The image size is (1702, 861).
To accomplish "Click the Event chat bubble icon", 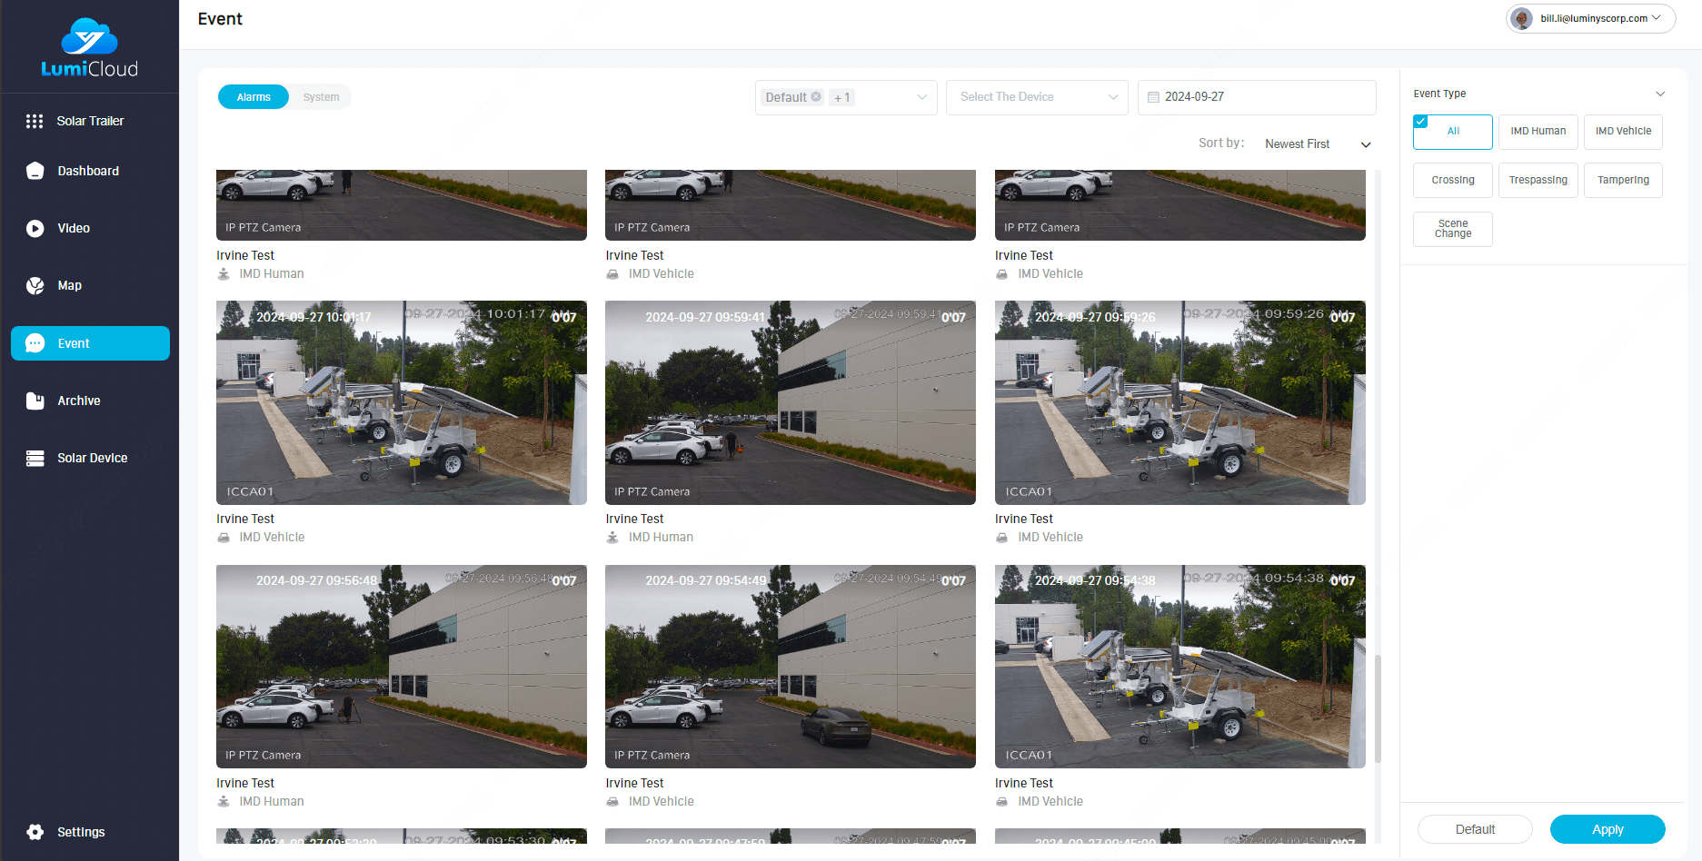I will [35, 343].
